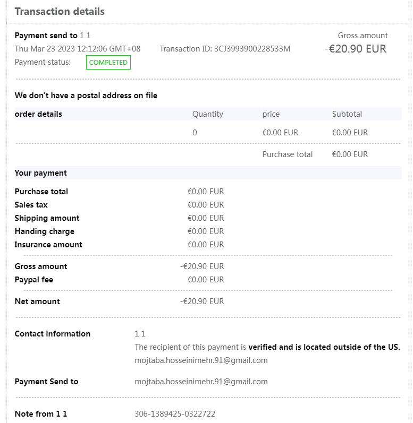The width and height of the screenshot is (413, 423).
Task: Click the Net amount value
Action: (x=202, y=301)
